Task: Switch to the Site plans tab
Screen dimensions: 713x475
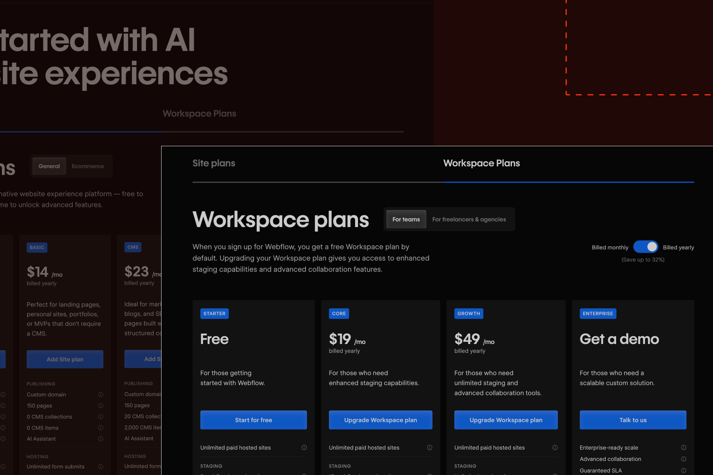Action: 214,163
